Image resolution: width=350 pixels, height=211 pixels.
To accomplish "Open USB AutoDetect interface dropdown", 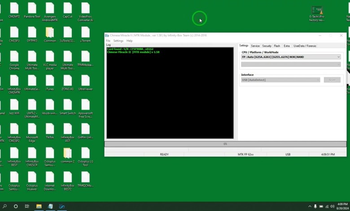I will click(280, 80).
